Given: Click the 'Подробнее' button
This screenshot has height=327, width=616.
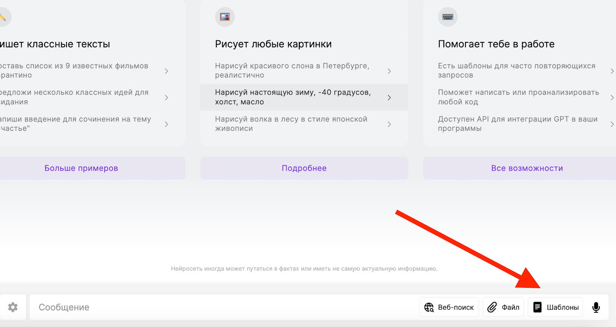Looking at the screenshot, I should tap(304, 168).
